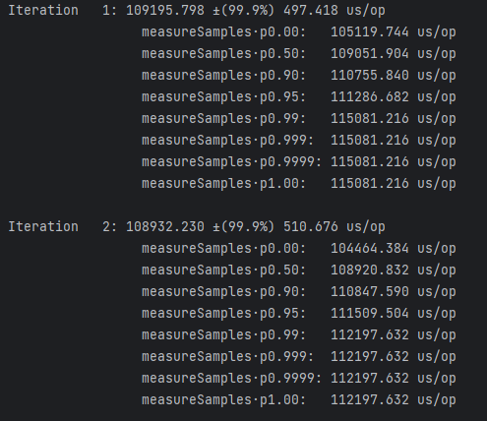Click the error value 497.418 us/op

pyautogui.click(x=335, y=11)
